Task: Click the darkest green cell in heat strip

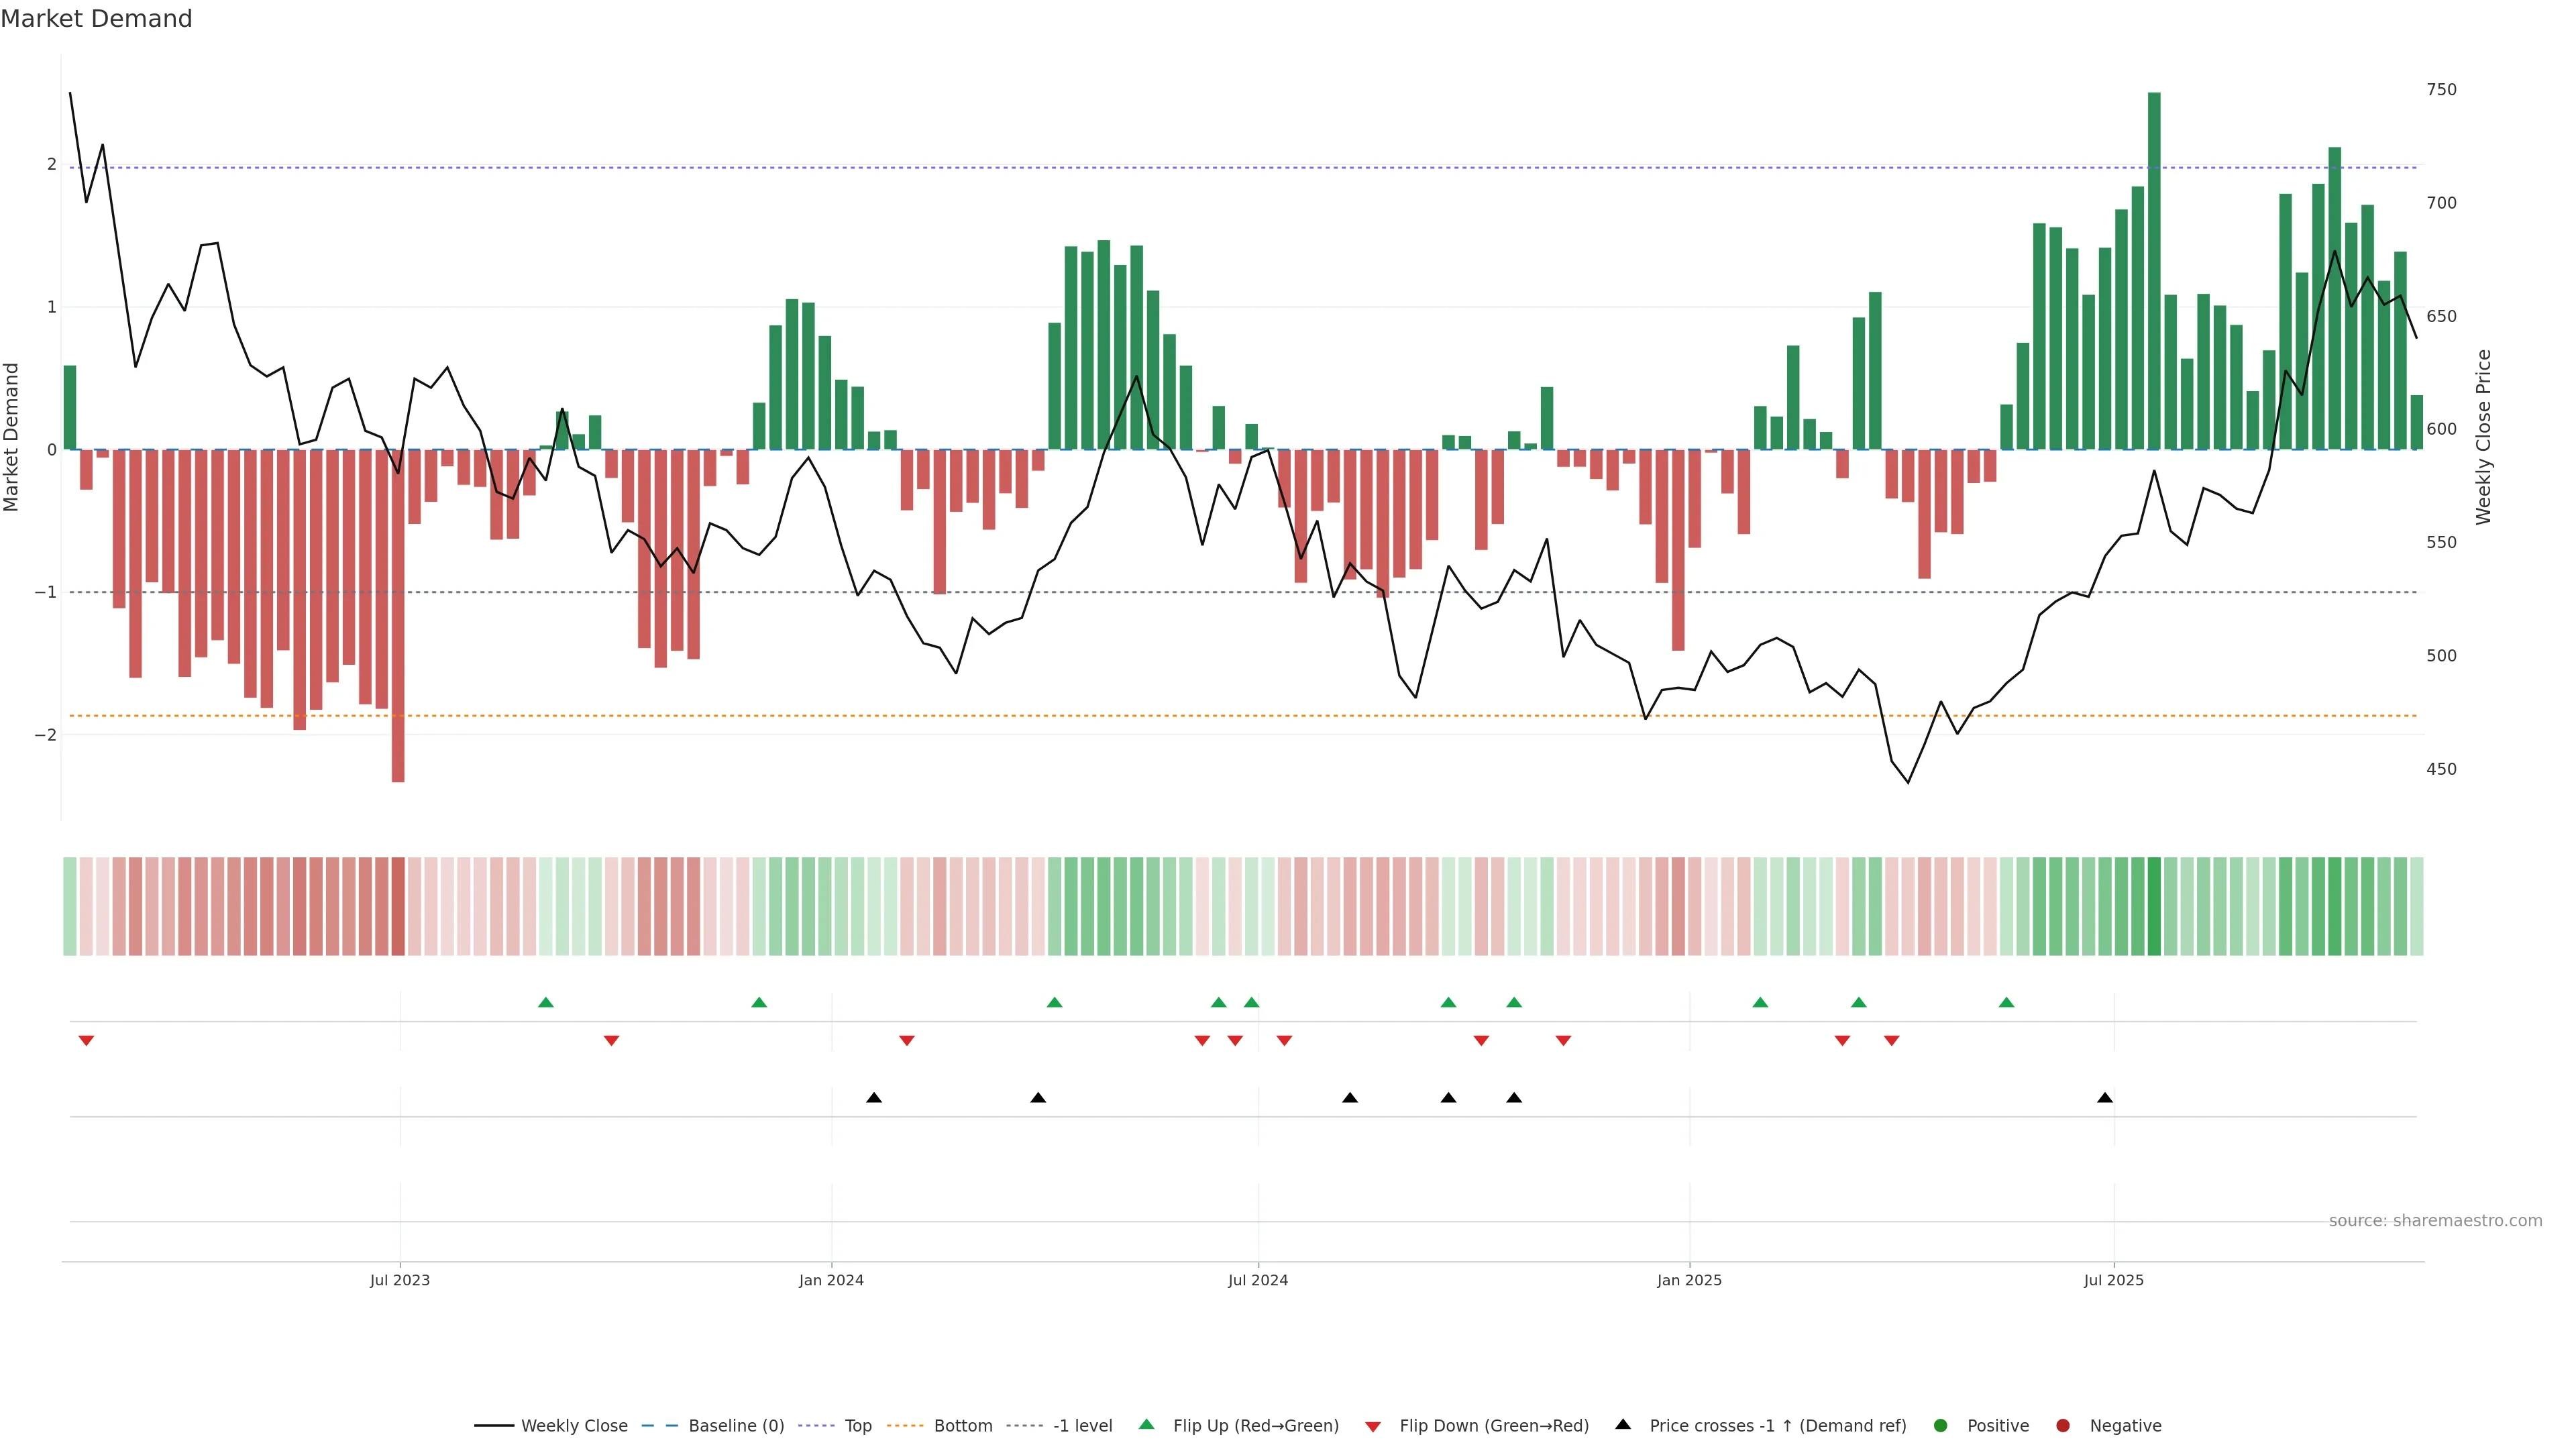Action: click(2154, 906)
